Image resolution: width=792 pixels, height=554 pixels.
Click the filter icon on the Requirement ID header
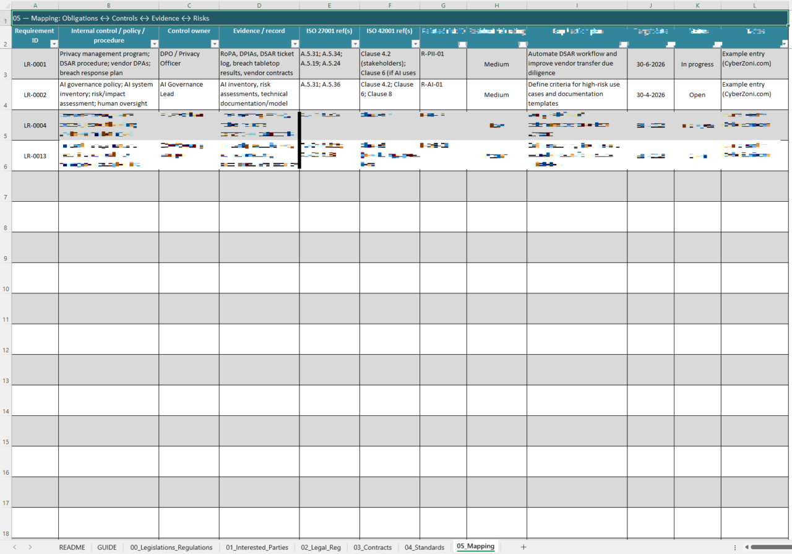pyautogui.click(x=54, y=44)
